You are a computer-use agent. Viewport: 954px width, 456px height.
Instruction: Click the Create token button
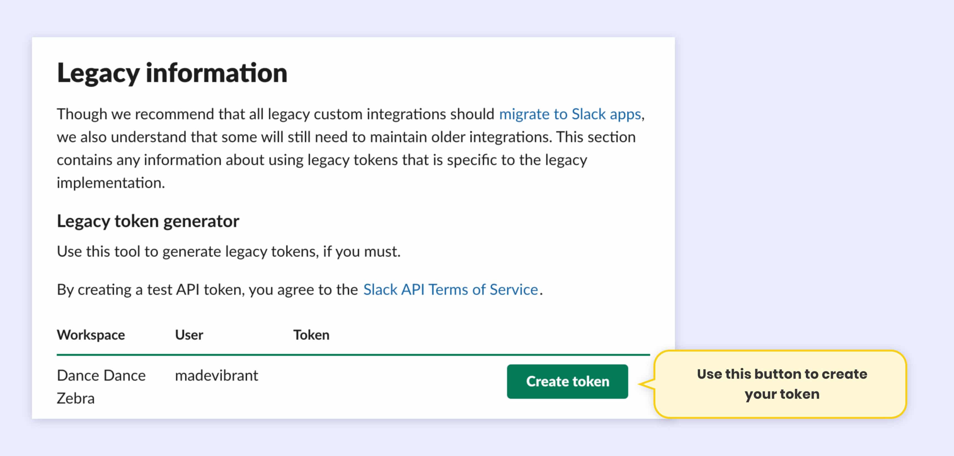point(567,382)
